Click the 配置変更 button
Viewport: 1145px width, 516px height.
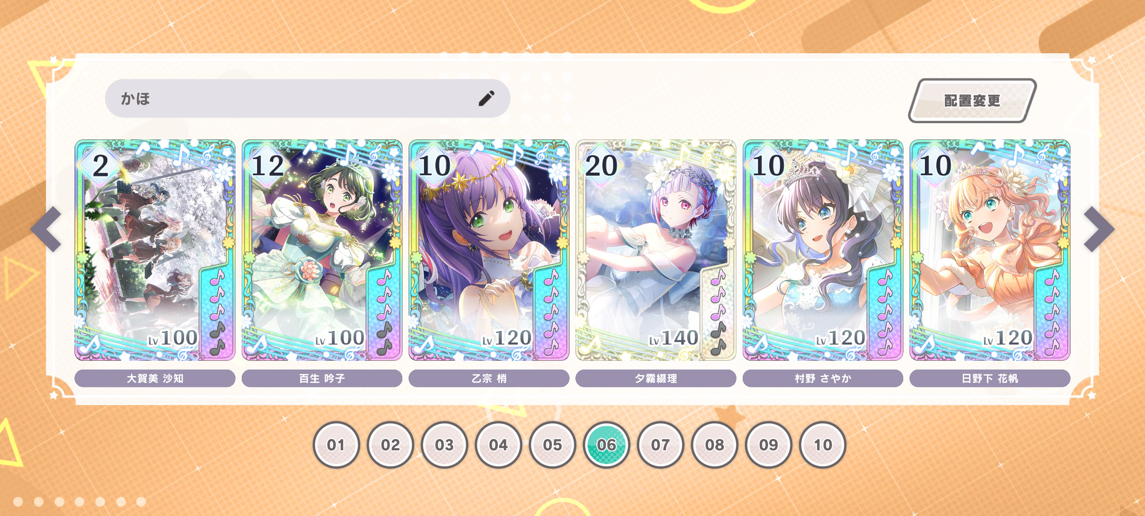pyautogui.click(x=972, y=100)
